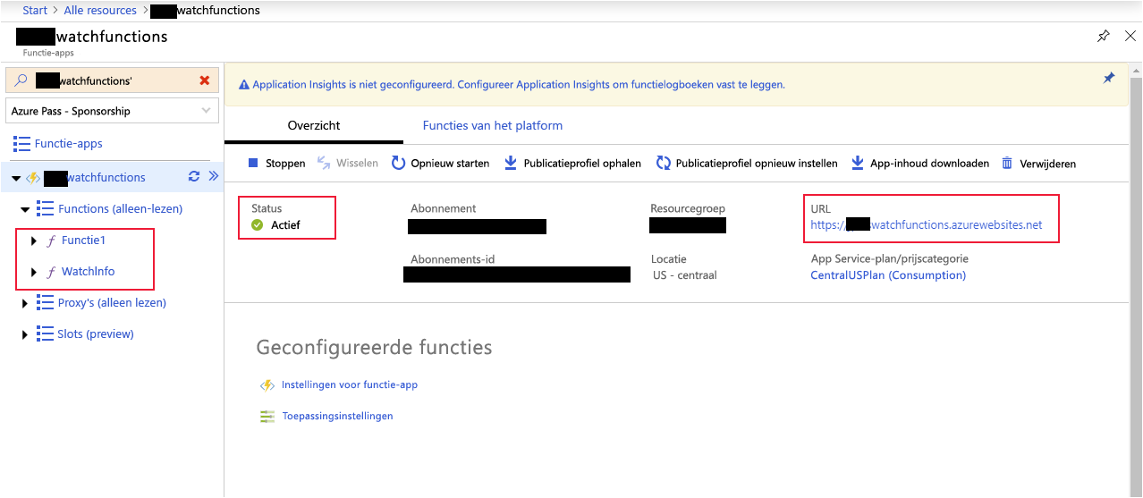Select the WatchInfo function
1143x498 pixels.
[88, 272]
